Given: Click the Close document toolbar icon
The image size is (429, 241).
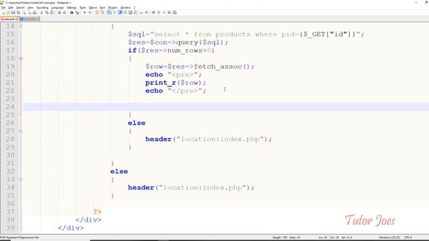Looking at the screenshot, I should (x=24, y=13).
